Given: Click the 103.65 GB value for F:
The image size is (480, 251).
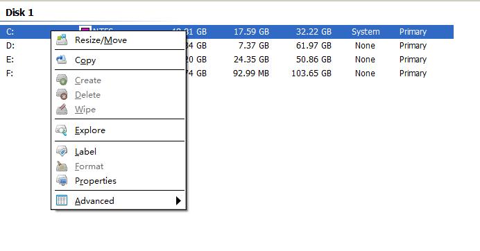Looking at the screenshot, I should (311, 73).
